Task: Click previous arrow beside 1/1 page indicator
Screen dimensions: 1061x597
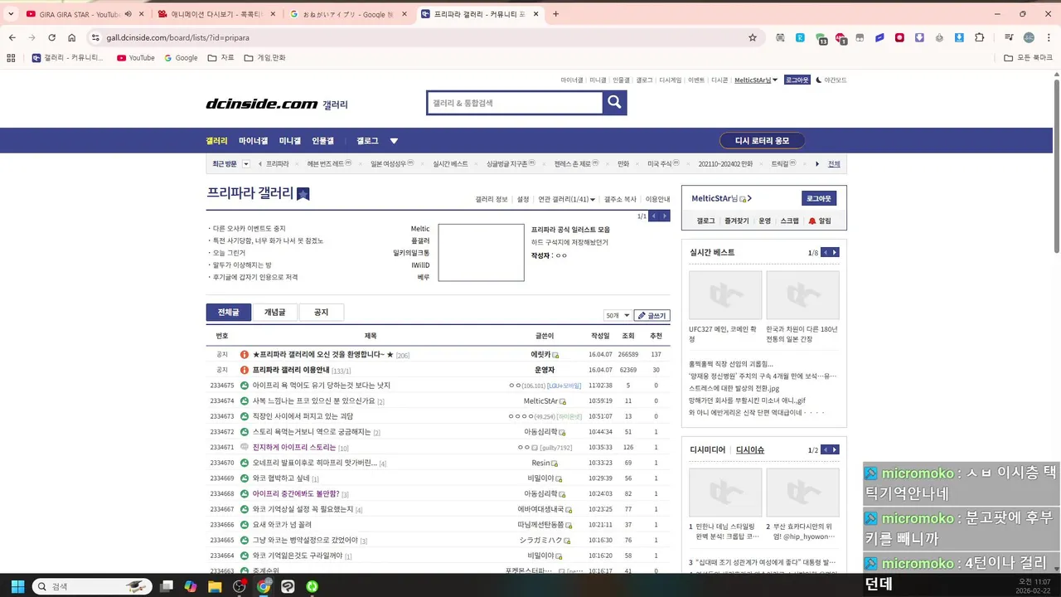Action: coord(654,216)
